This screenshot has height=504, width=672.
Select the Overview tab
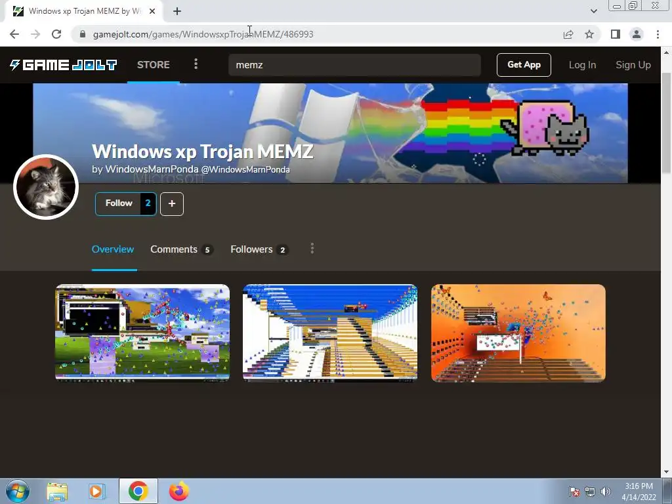coord(113,249)
